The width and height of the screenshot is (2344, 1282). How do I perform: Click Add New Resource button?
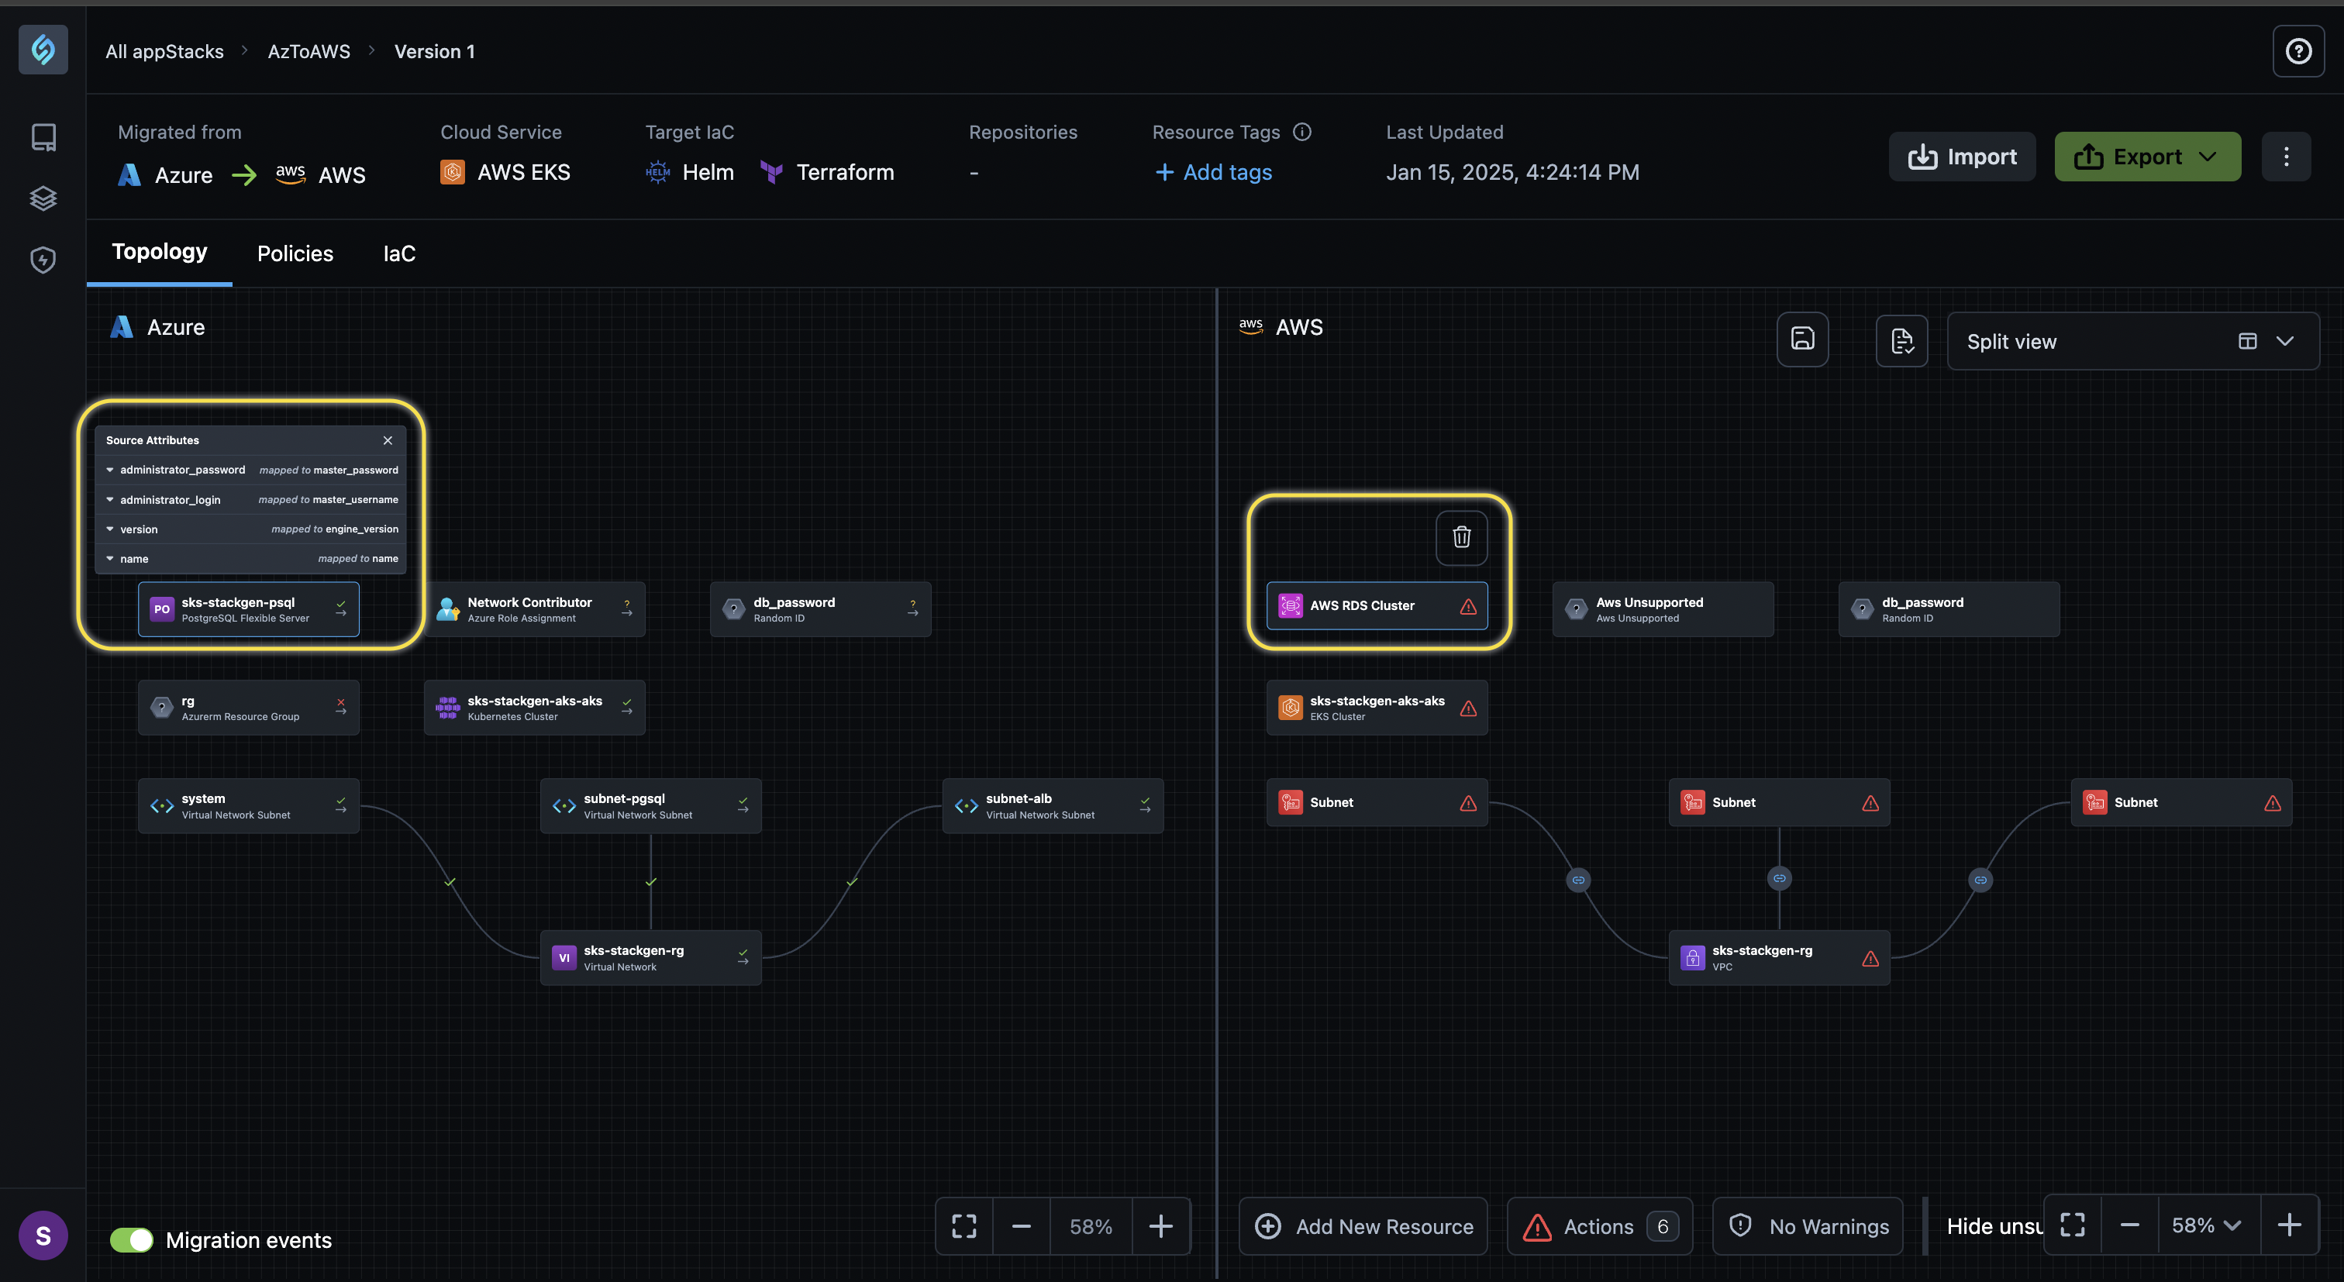1363,1225
